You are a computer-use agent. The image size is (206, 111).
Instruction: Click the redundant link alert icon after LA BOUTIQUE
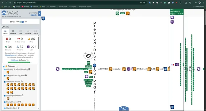tap(110, 69)
